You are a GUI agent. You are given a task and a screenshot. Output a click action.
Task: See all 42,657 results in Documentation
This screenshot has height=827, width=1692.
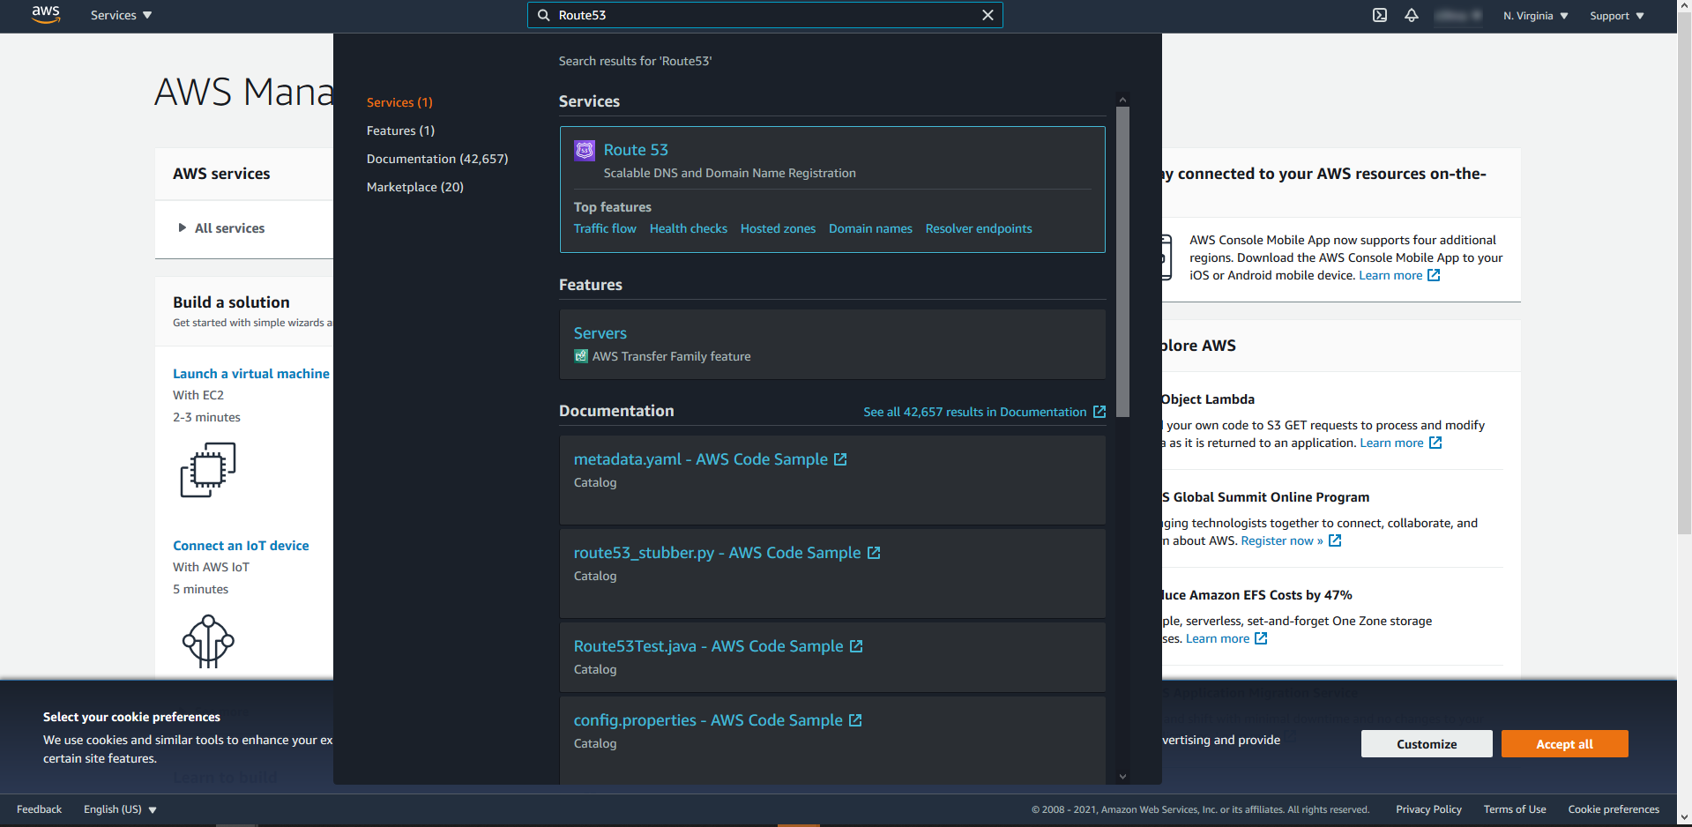(975, 412)
